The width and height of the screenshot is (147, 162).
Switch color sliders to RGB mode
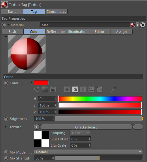pyautogui.click(x=67, y=89)
